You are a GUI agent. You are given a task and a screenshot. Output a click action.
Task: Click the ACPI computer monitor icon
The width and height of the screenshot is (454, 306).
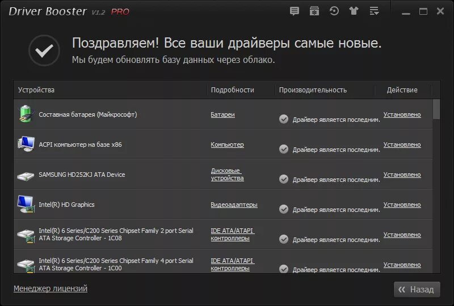click(26, 144)
